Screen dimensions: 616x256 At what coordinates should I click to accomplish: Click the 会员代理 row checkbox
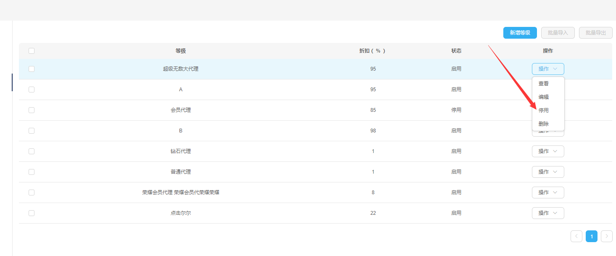(x=32, y=110)
